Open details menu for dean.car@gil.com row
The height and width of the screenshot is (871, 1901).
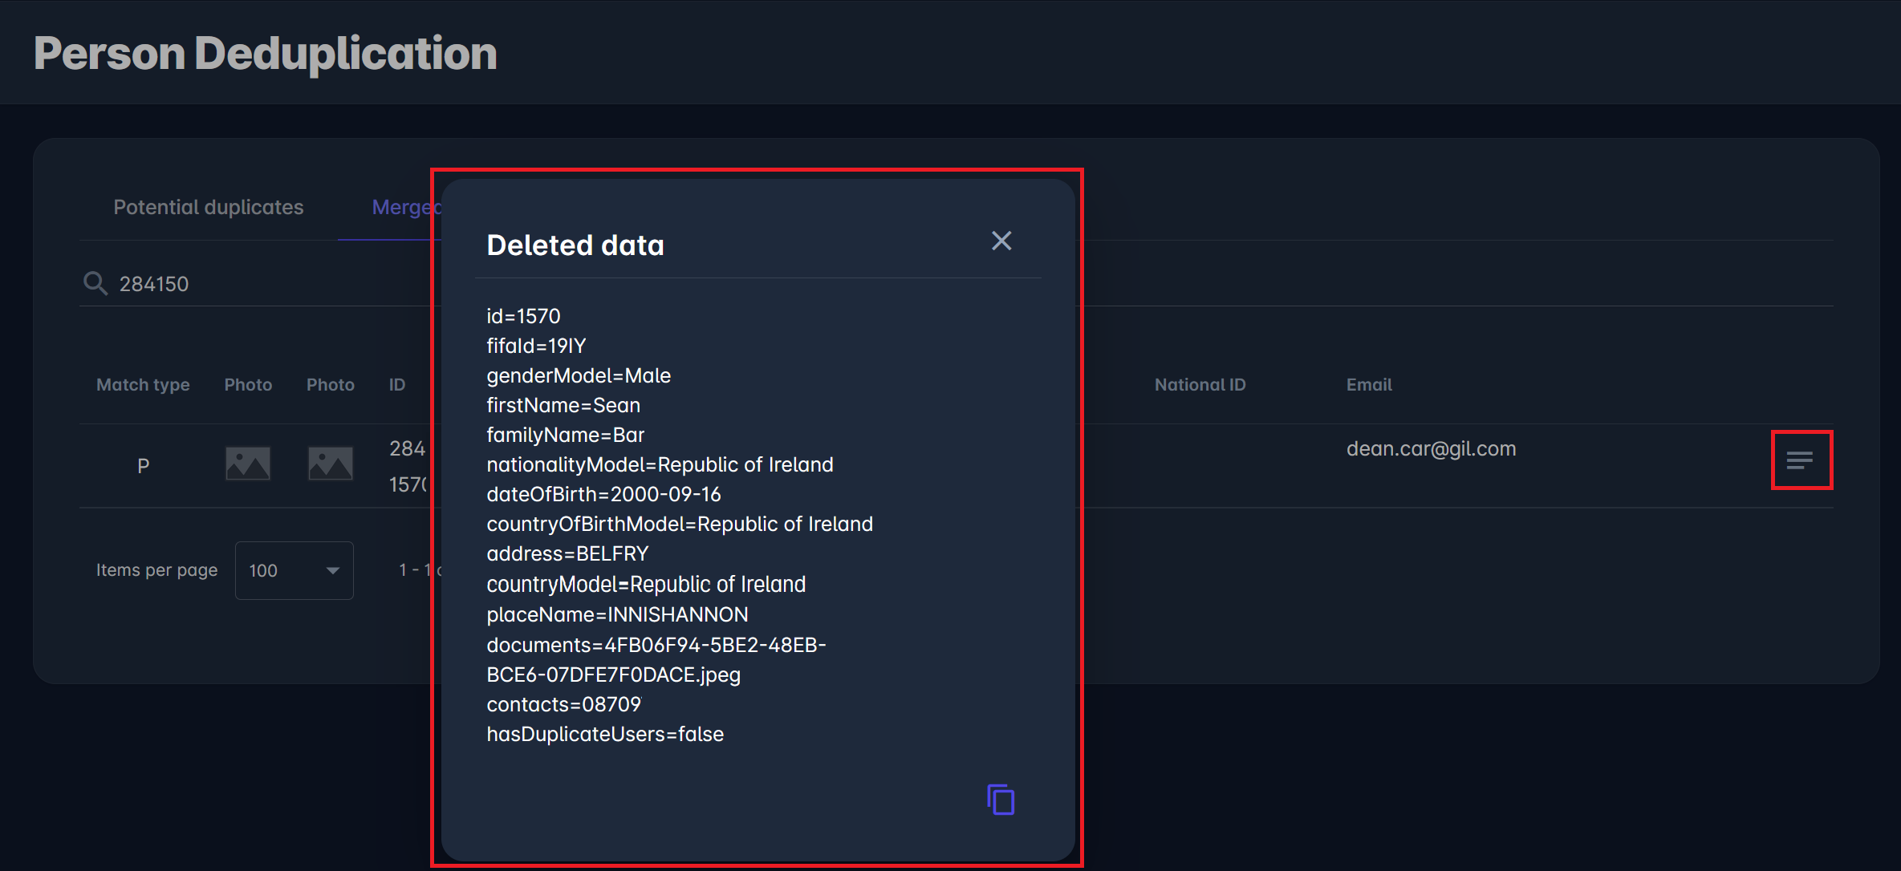click(x=1800, y=460)
